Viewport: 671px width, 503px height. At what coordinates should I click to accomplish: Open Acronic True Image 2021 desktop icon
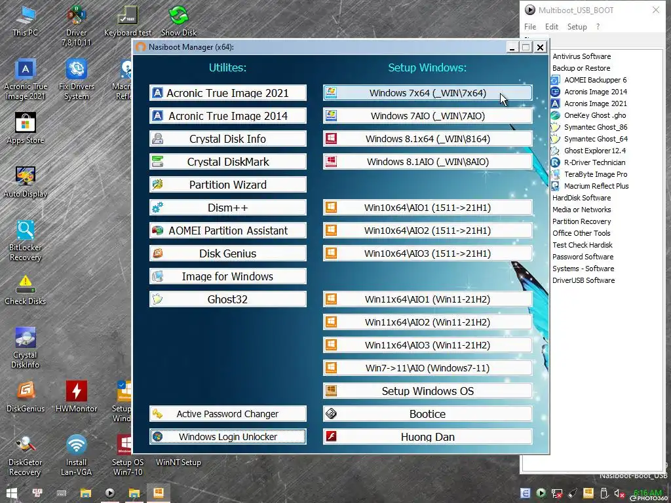(26, 80)
